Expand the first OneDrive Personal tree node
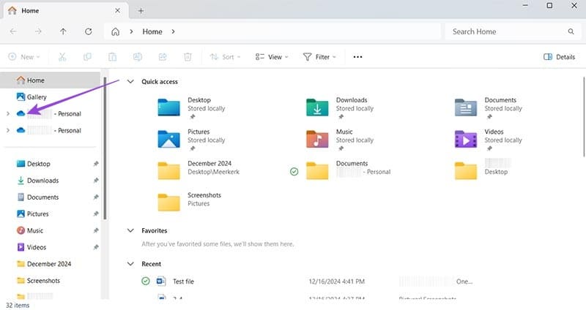The image size is (586, 310). [x=7, y=114]
